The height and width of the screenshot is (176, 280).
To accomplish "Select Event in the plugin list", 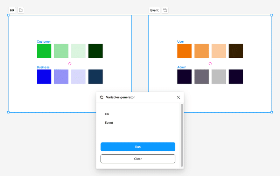I will pyautogui.click(x=109, y=122).
